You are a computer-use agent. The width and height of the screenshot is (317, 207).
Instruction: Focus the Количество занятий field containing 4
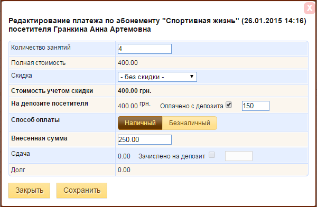click(145, 49)
